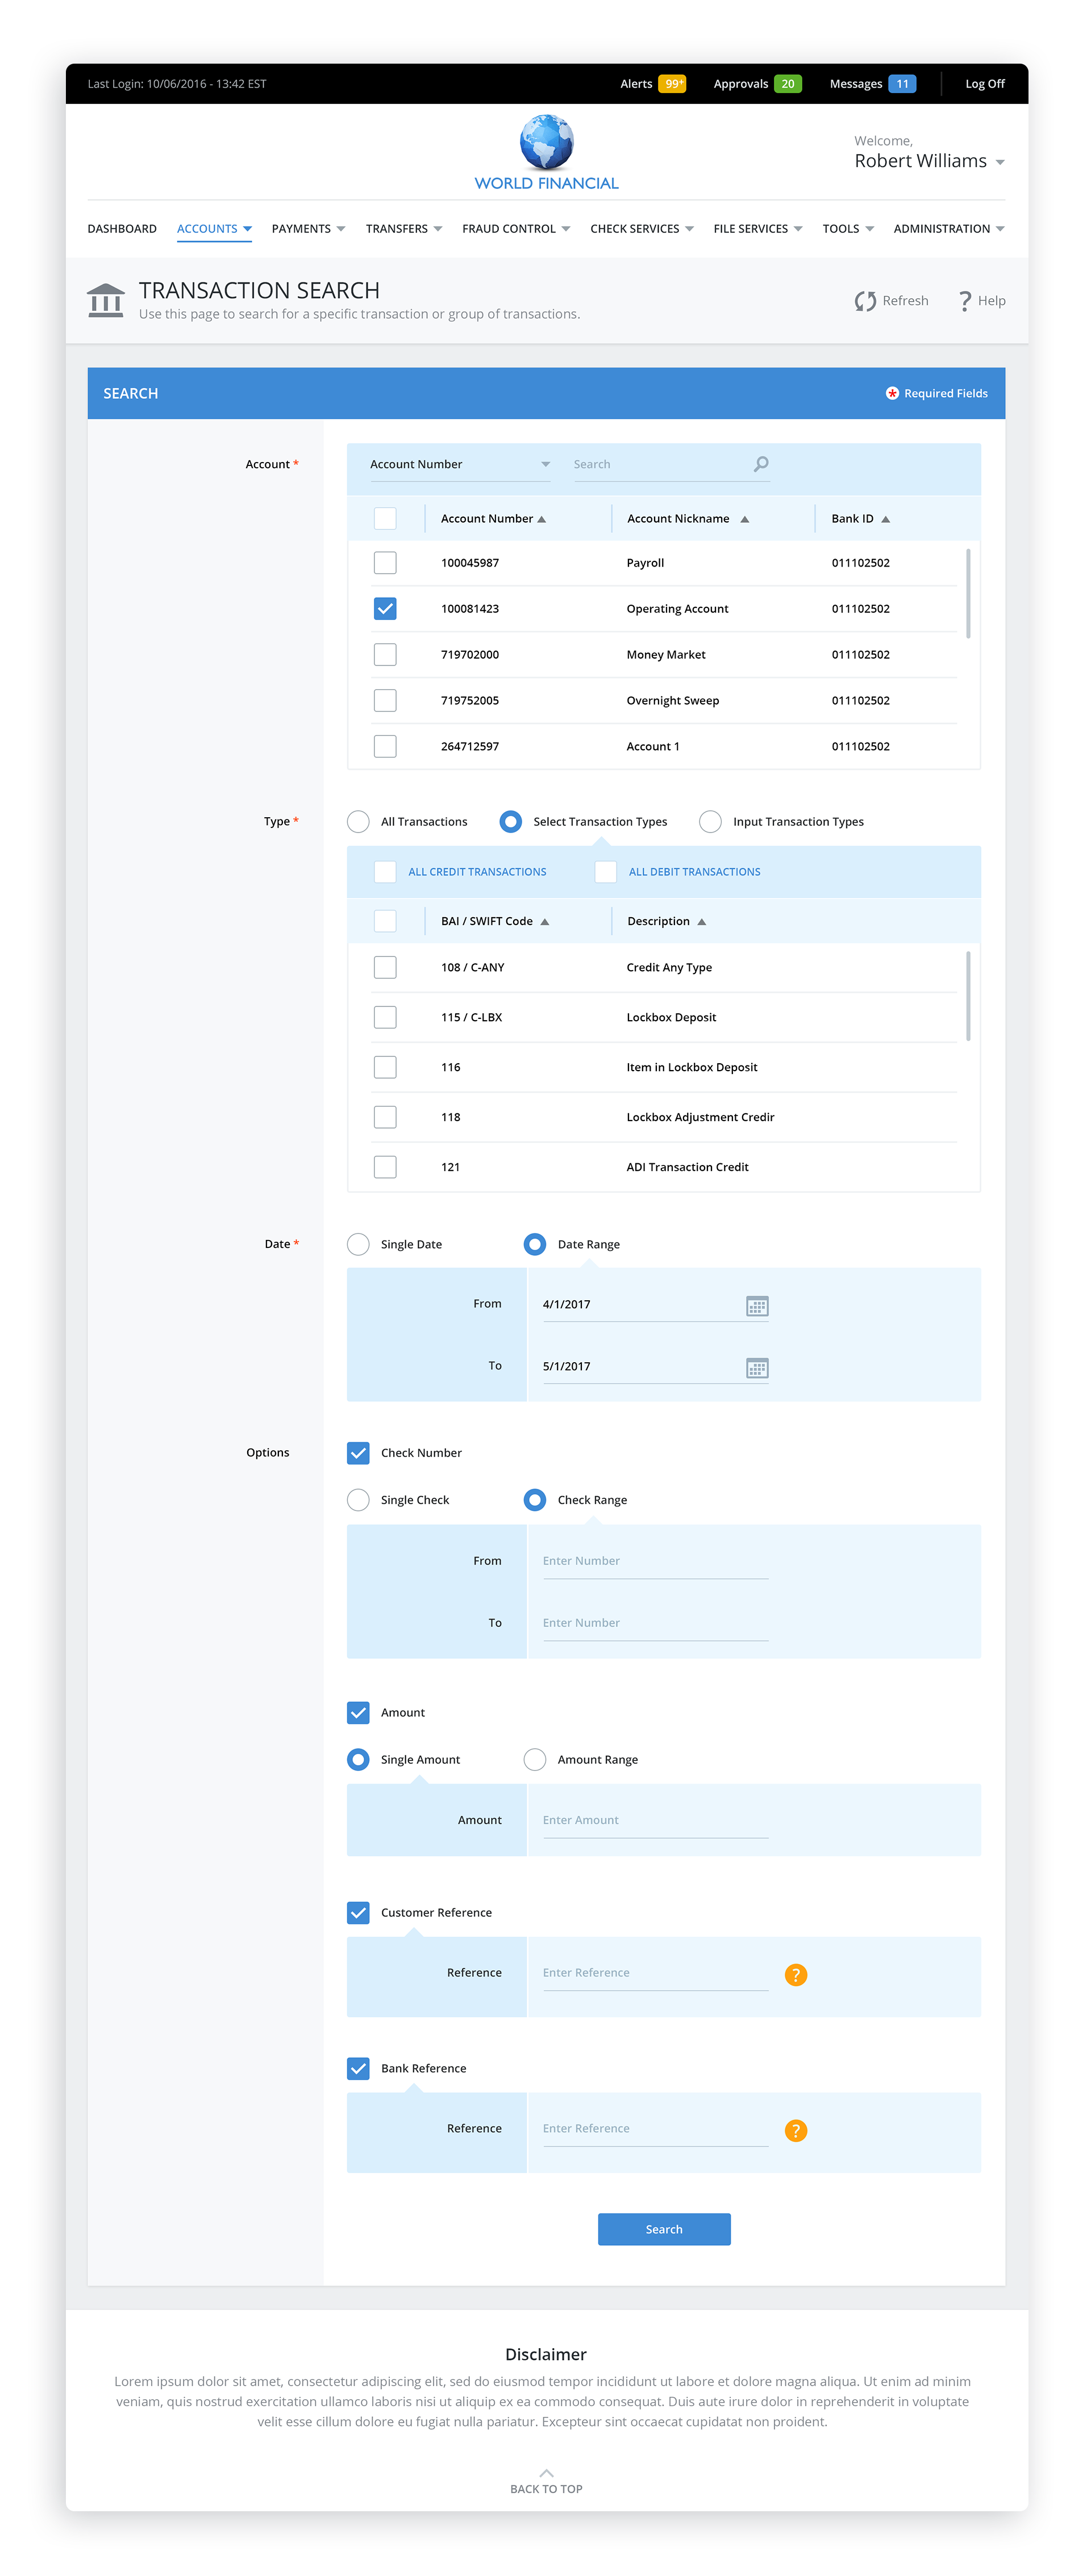This screenshot has height=2576, width=1091.
Task: Check the Payroll account 100045987 checkbox
Action: pos(385,563)
